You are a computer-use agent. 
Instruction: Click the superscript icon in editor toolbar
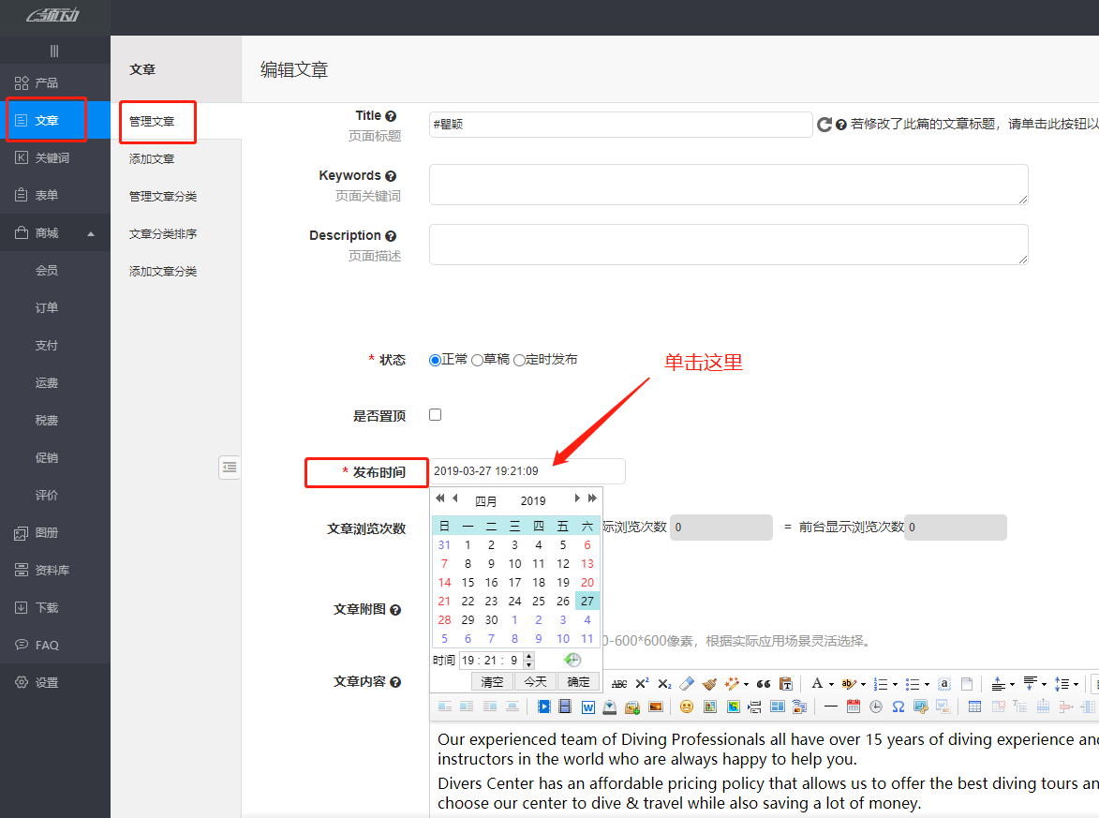(642, 684)
